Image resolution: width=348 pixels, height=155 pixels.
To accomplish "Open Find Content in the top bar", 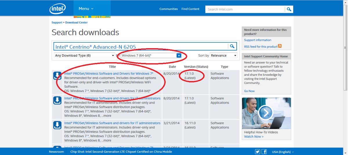I will [190, 9].
